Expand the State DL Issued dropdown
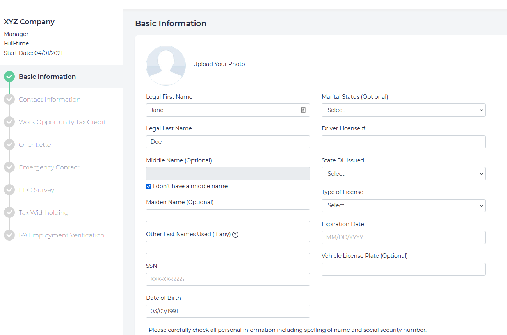The image size is (507, 335). [x=403, y=174]
